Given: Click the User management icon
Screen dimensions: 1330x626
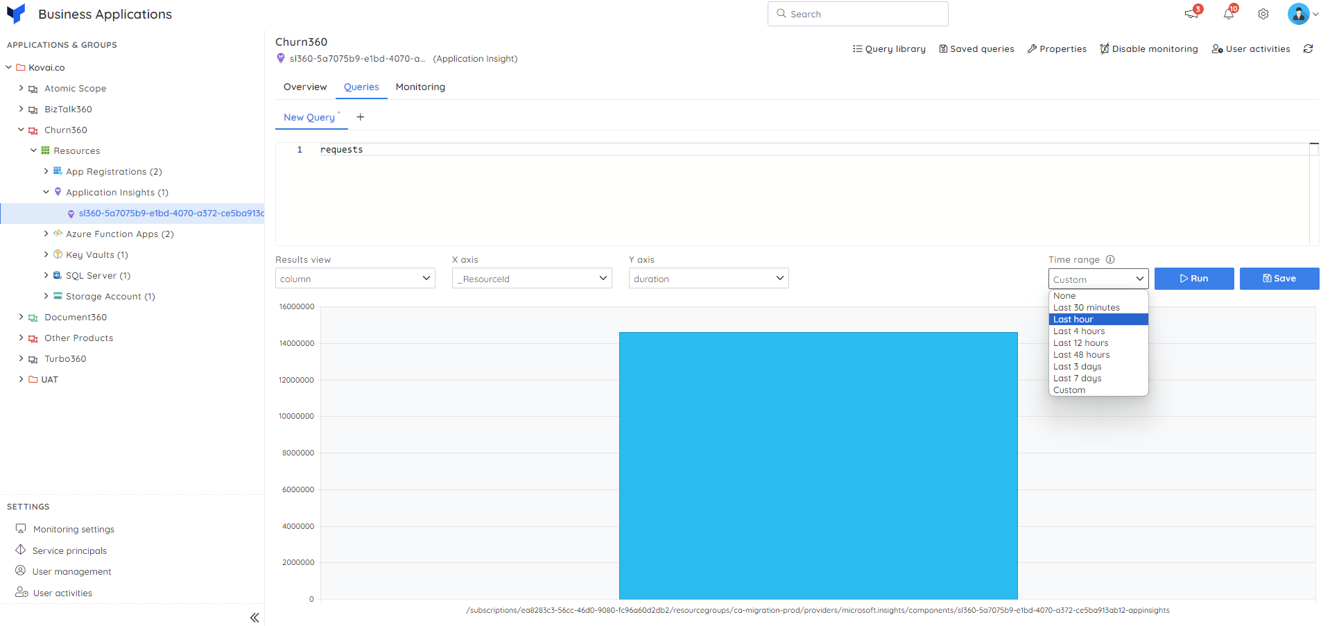Looking at the screenshot, I should (21, 571).
